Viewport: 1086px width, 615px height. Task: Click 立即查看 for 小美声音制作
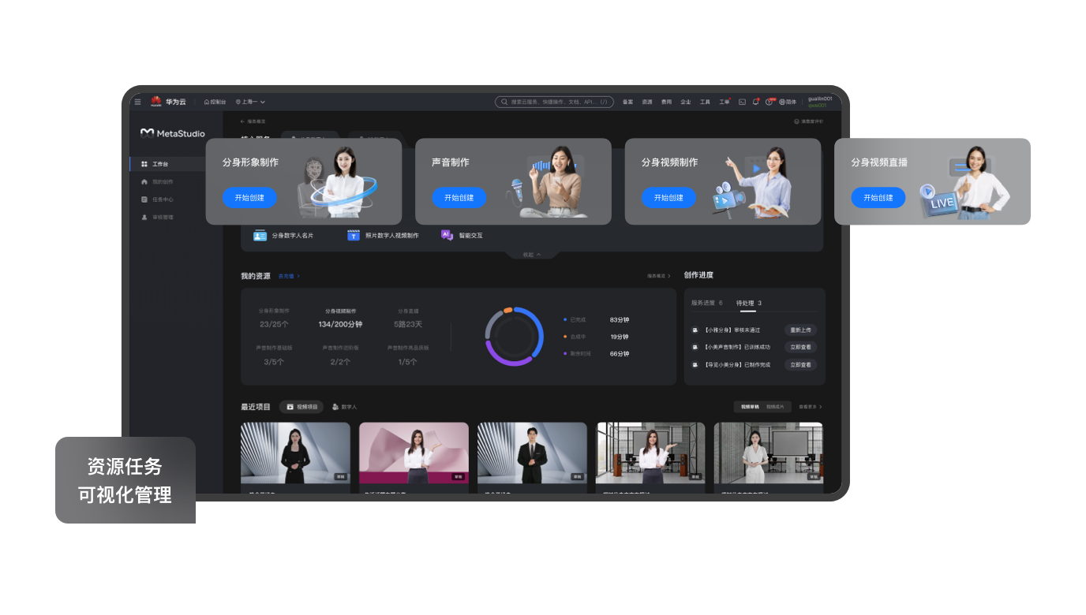(x=800, y=347)
